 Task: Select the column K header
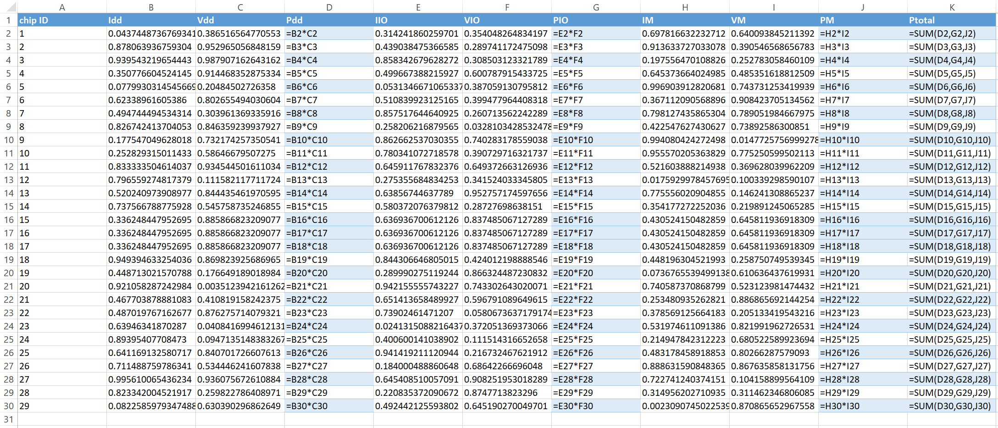coord(952,7)
